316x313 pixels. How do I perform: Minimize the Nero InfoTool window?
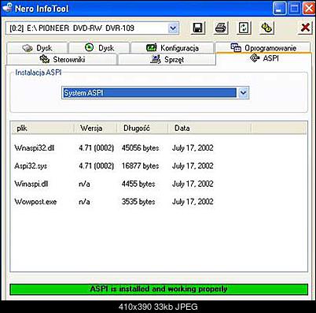(x=279, y=9)
